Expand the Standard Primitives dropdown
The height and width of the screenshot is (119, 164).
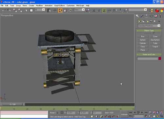pyautogui.click(x=159, y=26)
